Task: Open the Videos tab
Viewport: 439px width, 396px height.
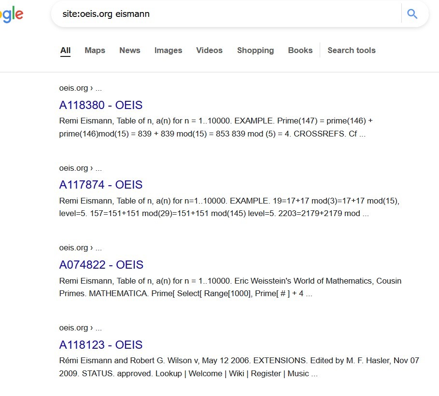Action: pos(209,50)
